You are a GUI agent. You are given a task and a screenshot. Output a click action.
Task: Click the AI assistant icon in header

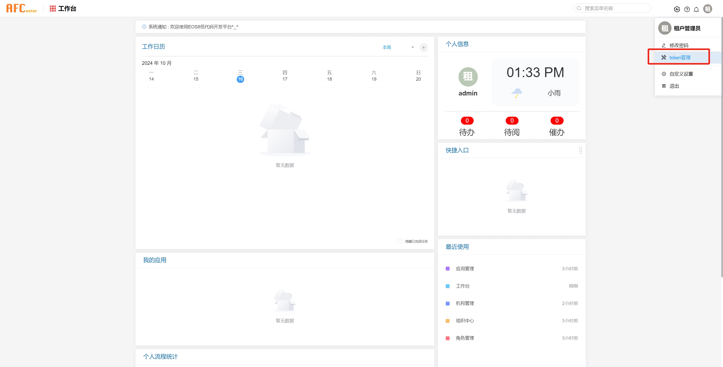(677, 9)
